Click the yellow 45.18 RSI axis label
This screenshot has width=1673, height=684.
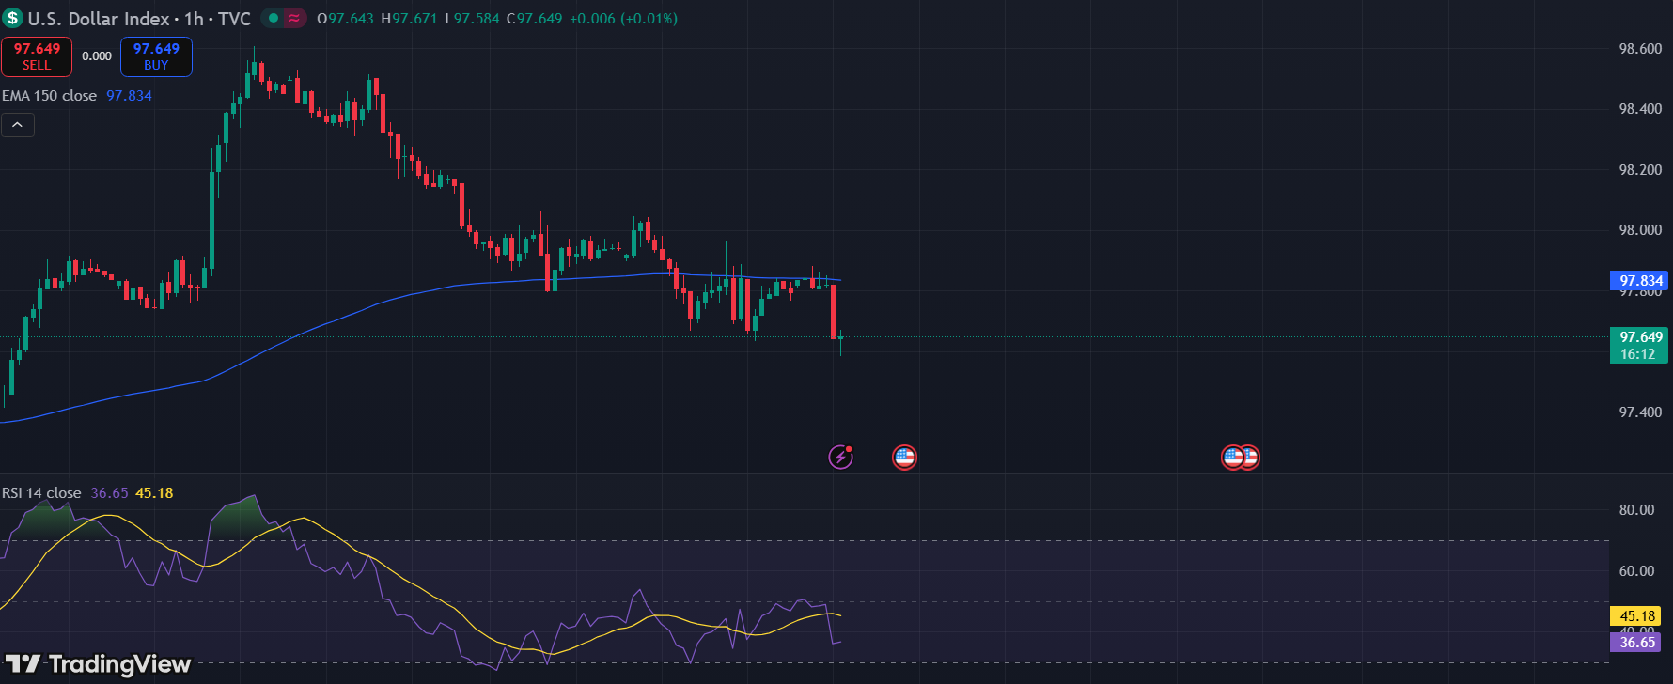tap(1636, 616)
